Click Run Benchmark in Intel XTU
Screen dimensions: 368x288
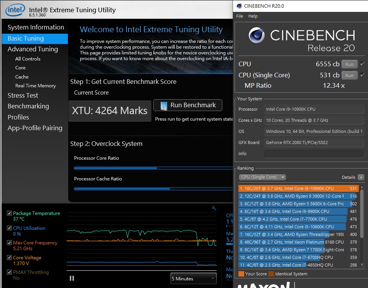(x=188, y=105)
